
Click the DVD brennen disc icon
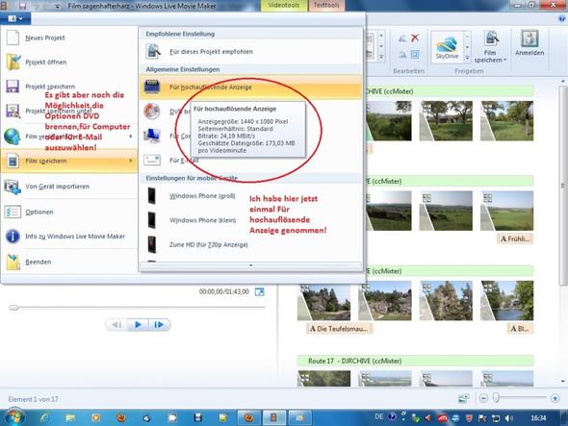152,112
